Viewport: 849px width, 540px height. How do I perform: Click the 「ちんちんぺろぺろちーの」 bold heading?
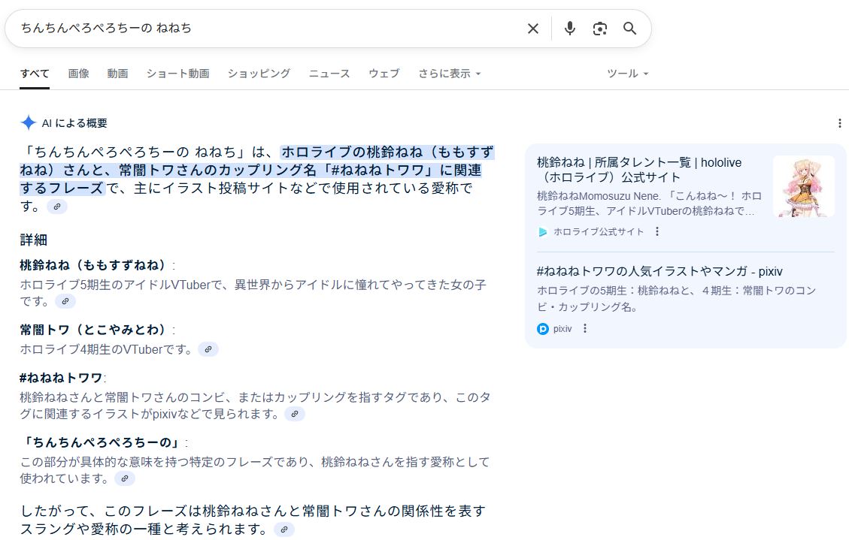[102, 442]
